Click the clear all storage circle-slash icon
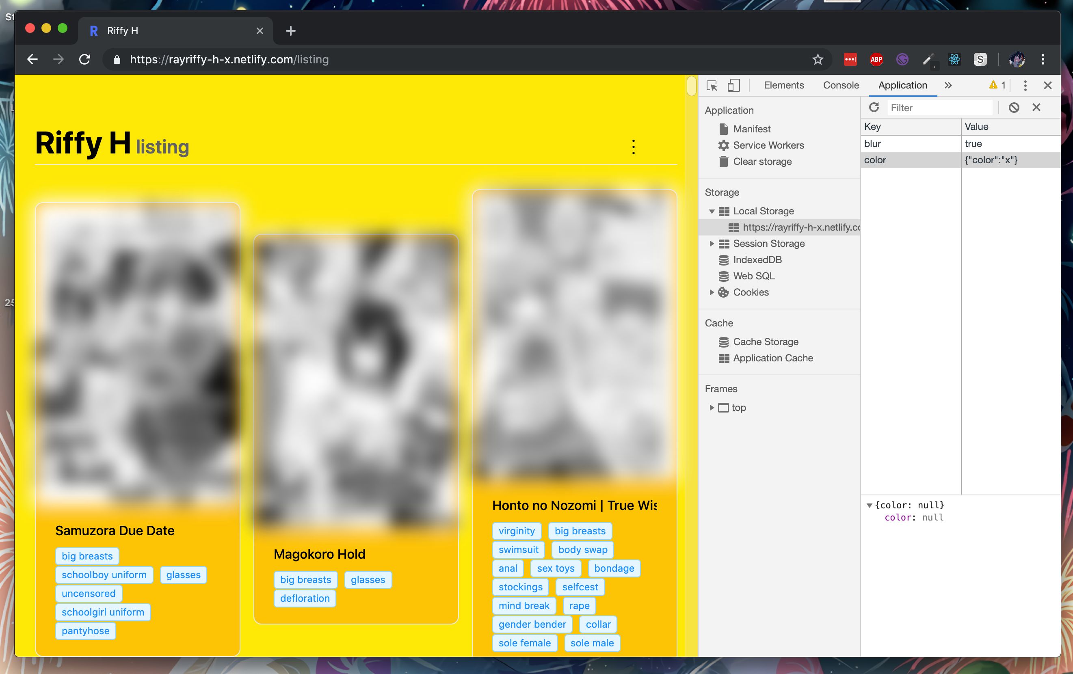The height and width of the screenshot is (674, 1073). (x=1014, y=107)
